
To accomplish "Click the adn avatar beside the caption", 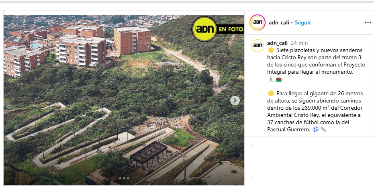I will [x=258, y=45].
